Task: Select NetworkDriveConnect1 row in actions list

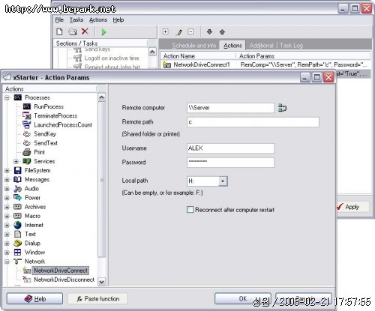Action: [x=265, y=64]
